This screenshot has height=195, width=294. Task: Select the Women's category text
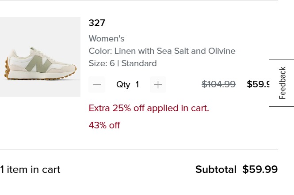click(x=107, y=38)
